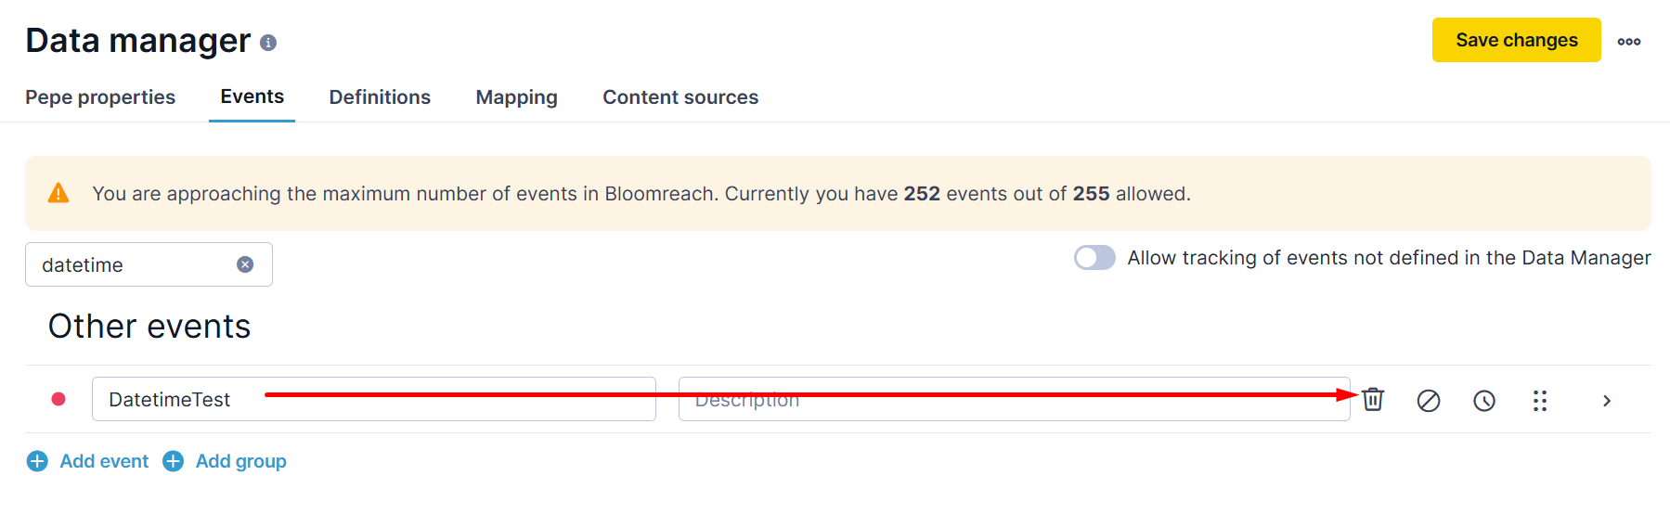Click the block icon on DatetimeTest row
Image resolution: width=1670 pixels, height=514 pixels.
1429,401
